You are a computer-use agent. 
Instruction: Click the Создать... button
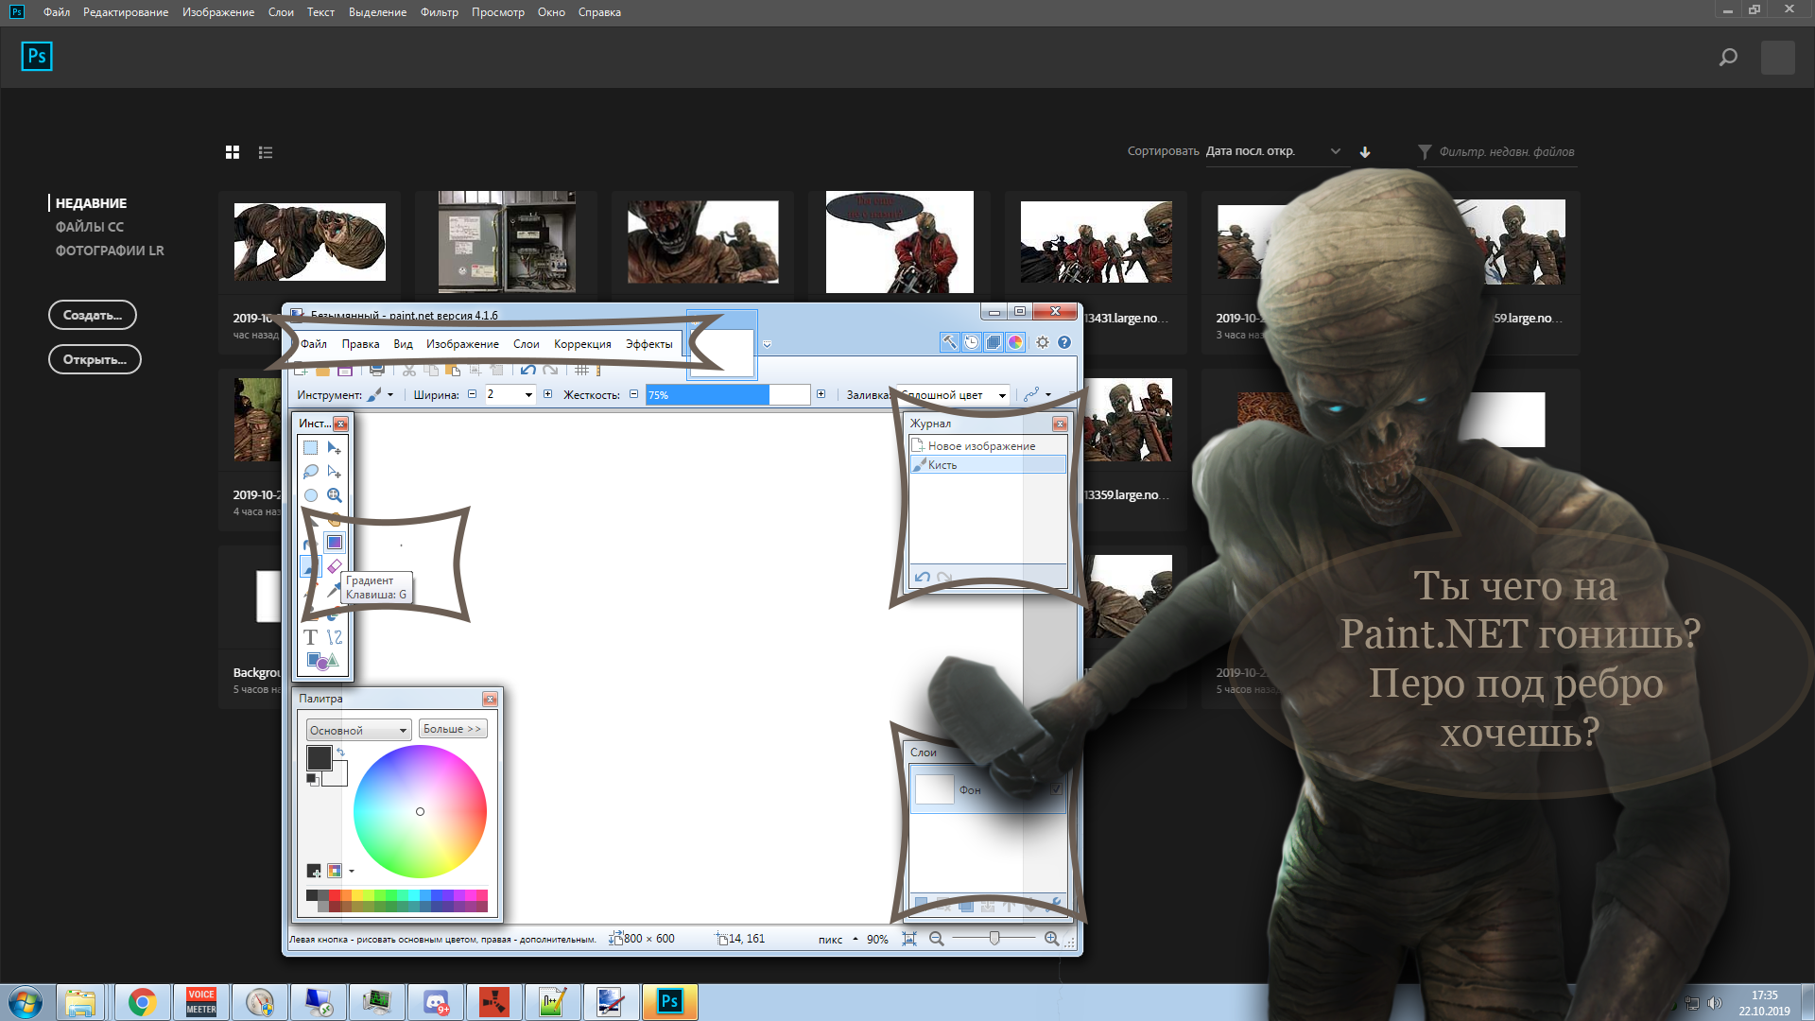(x=93, y=315)
